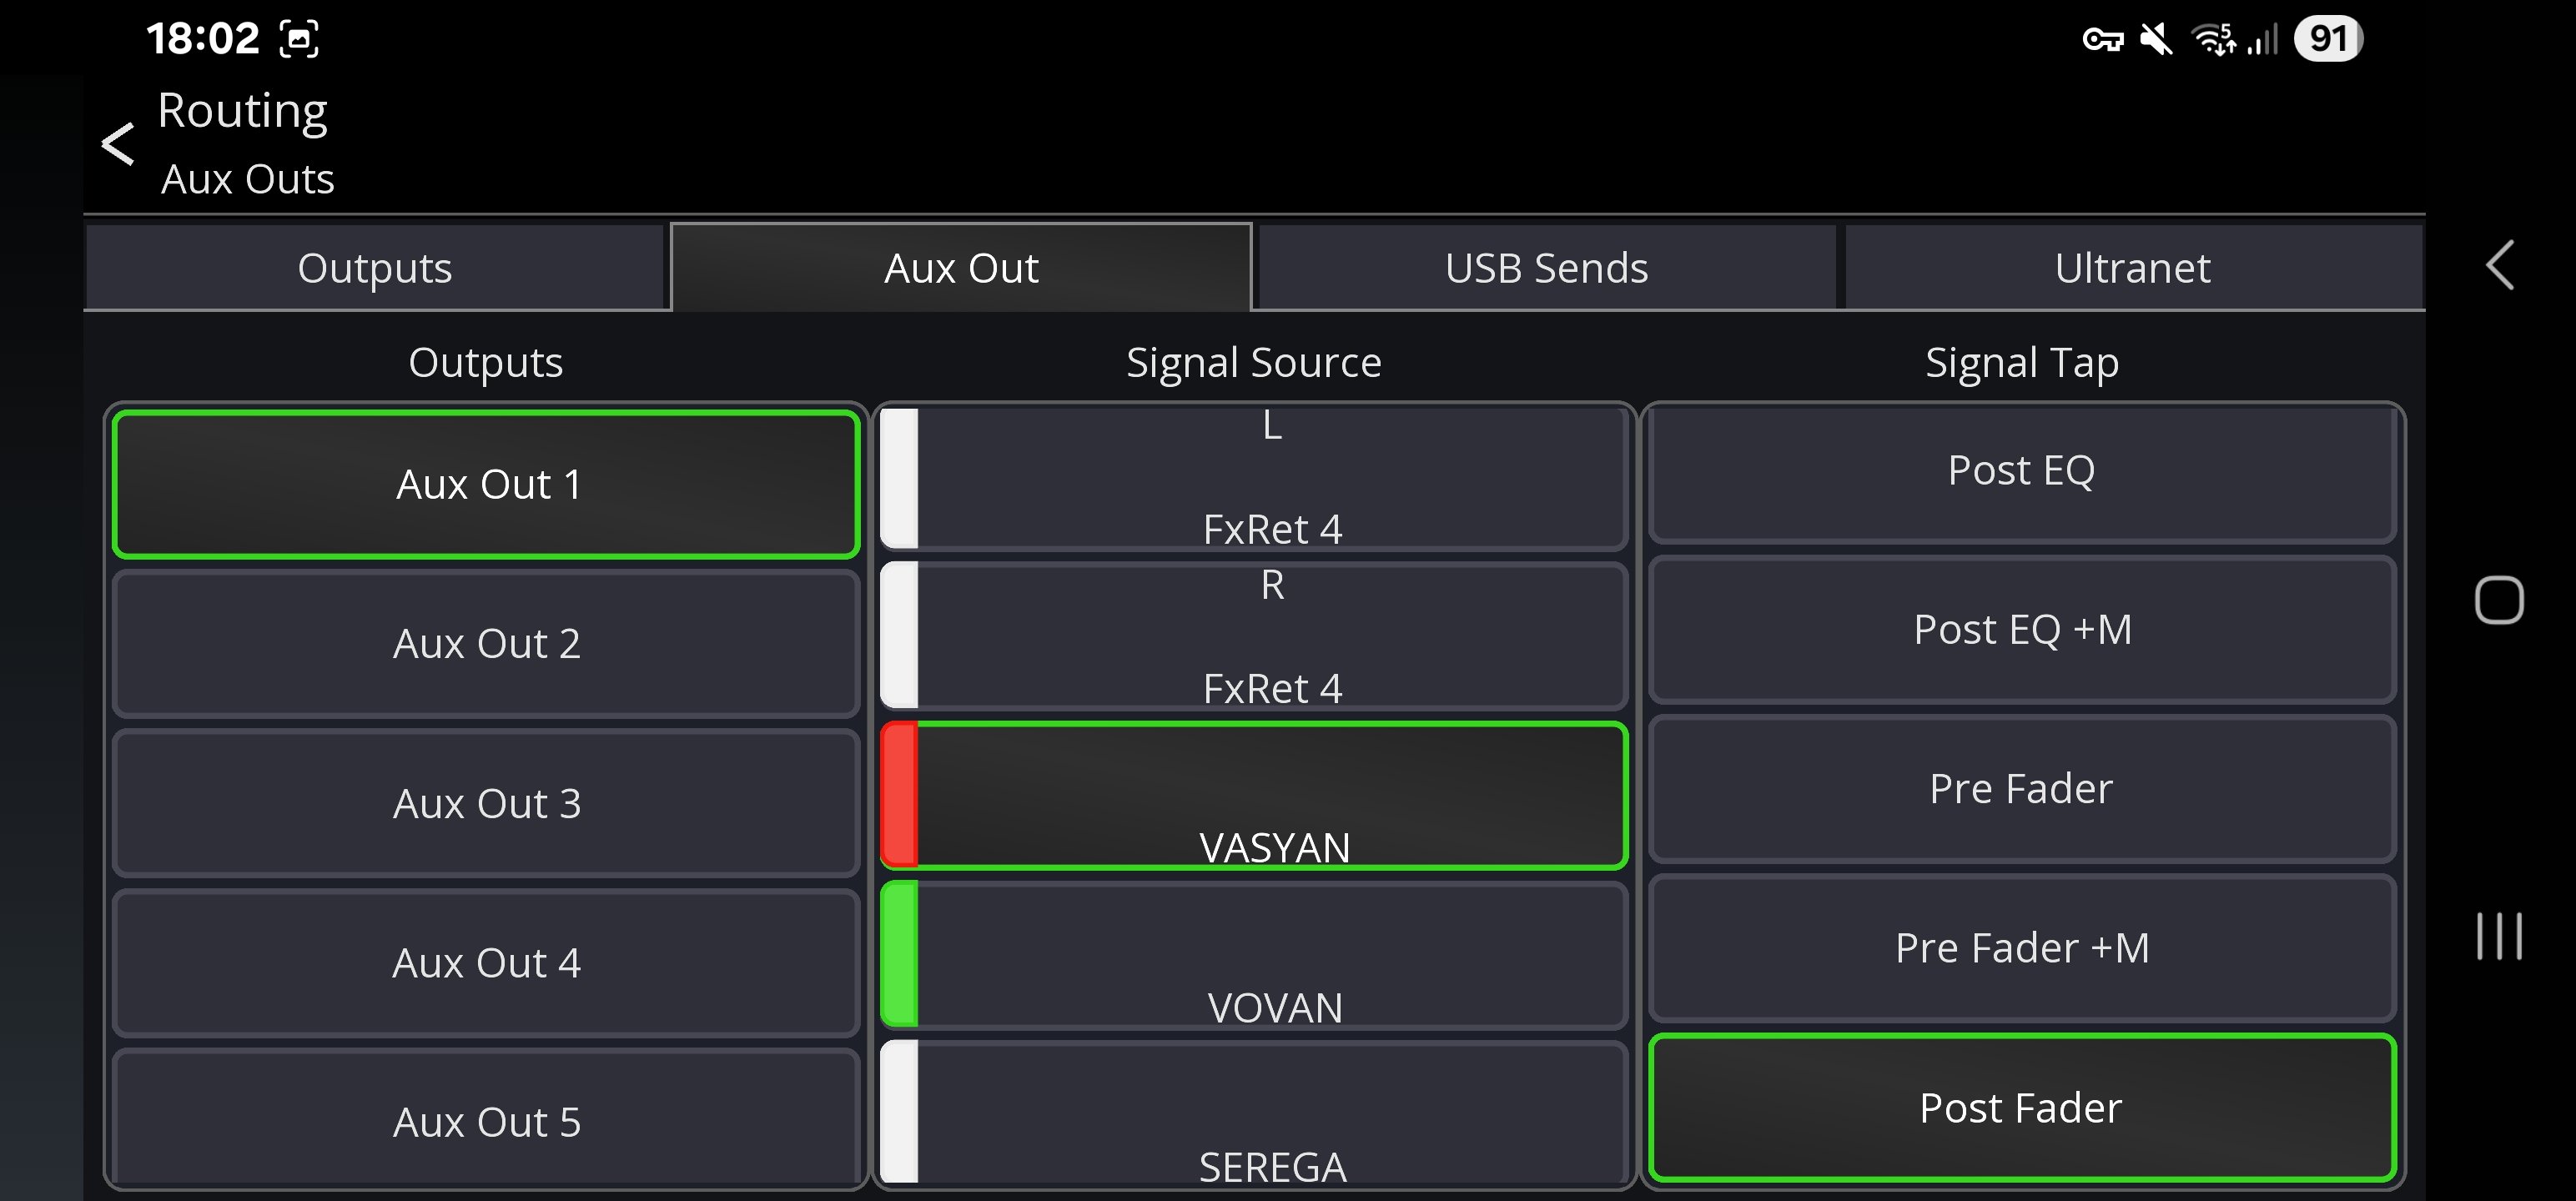
Task: Open the USB Sends tab
Action: 1546,268
